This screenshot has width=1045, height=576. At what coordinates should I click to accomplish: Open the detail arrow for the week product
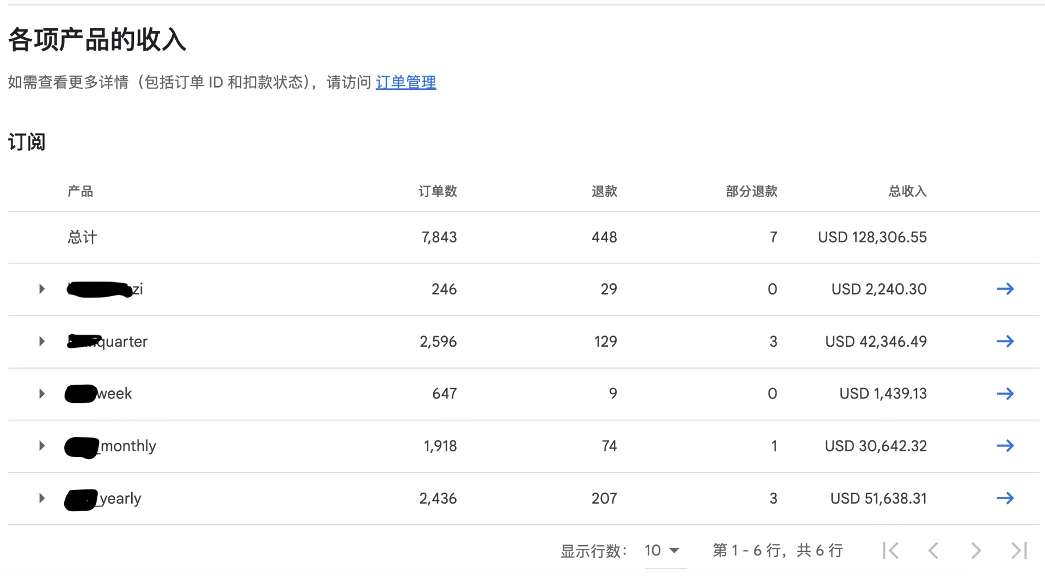point(1006,393)
